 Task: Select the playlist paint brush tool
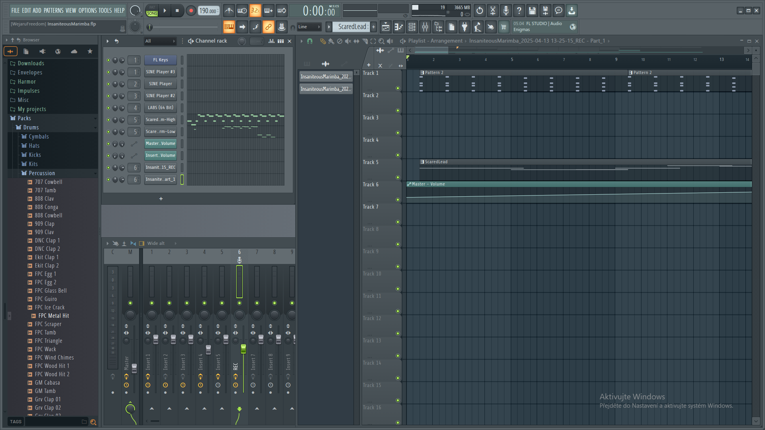tap(331, 41)
